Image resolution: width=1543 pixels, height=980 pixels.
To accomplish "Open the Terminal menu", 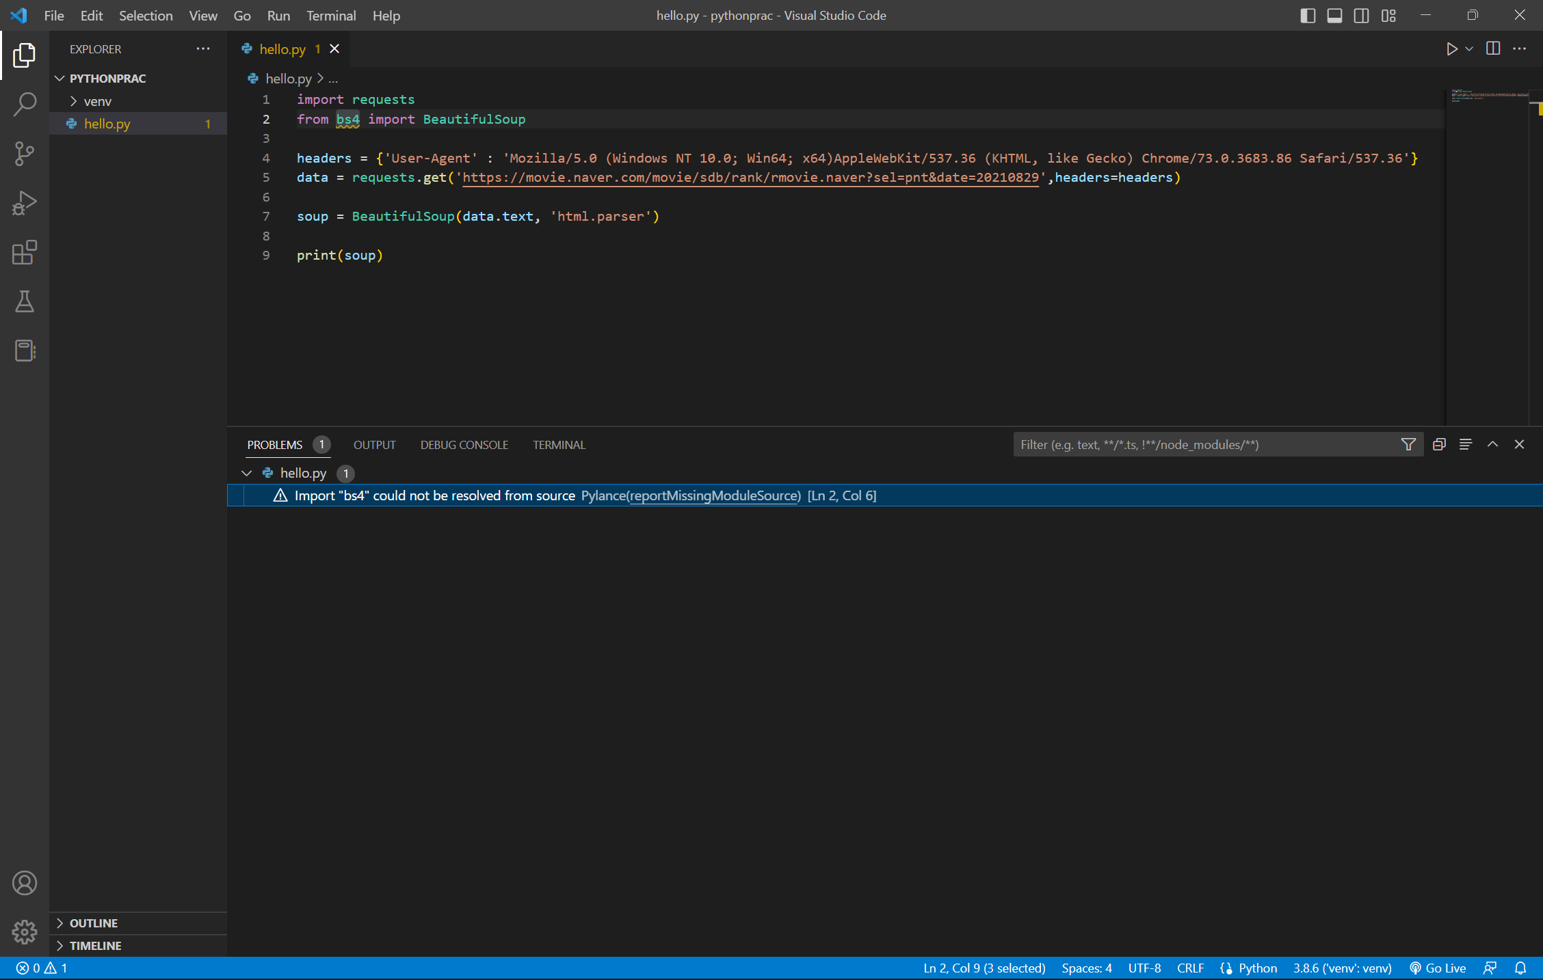I will [331, 16].
